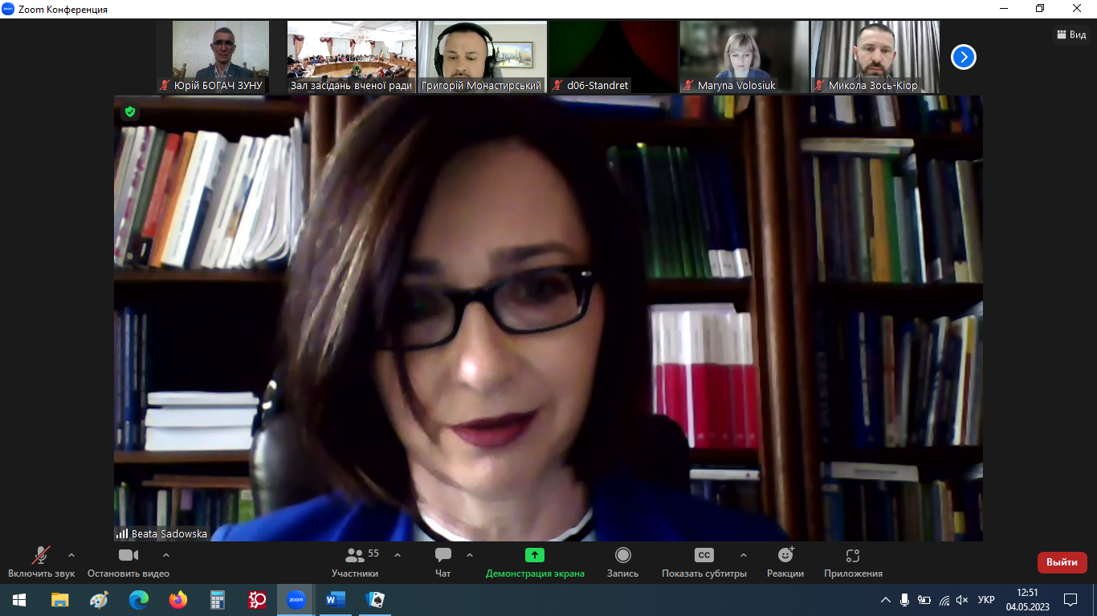Image resolution: width=1097 pixels, height=616 pixels.
Task: Select Maryna Volosiuk video thumbnail
Action: [744, 57]
